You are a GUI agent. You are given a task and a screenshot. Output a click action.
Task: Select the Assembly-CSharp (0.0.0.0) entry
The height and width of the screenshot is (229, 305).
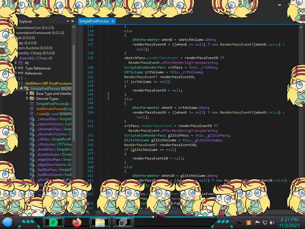coord(36,53)
